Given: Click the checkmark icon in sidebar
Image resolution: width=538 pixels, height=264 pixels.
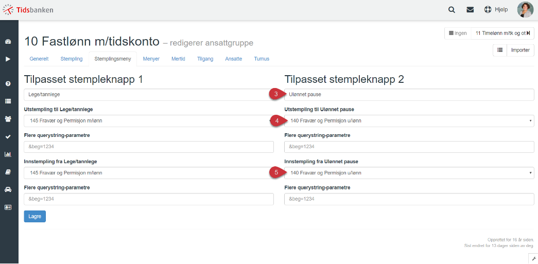Looking at the screenshot, I should click(8, 137).
